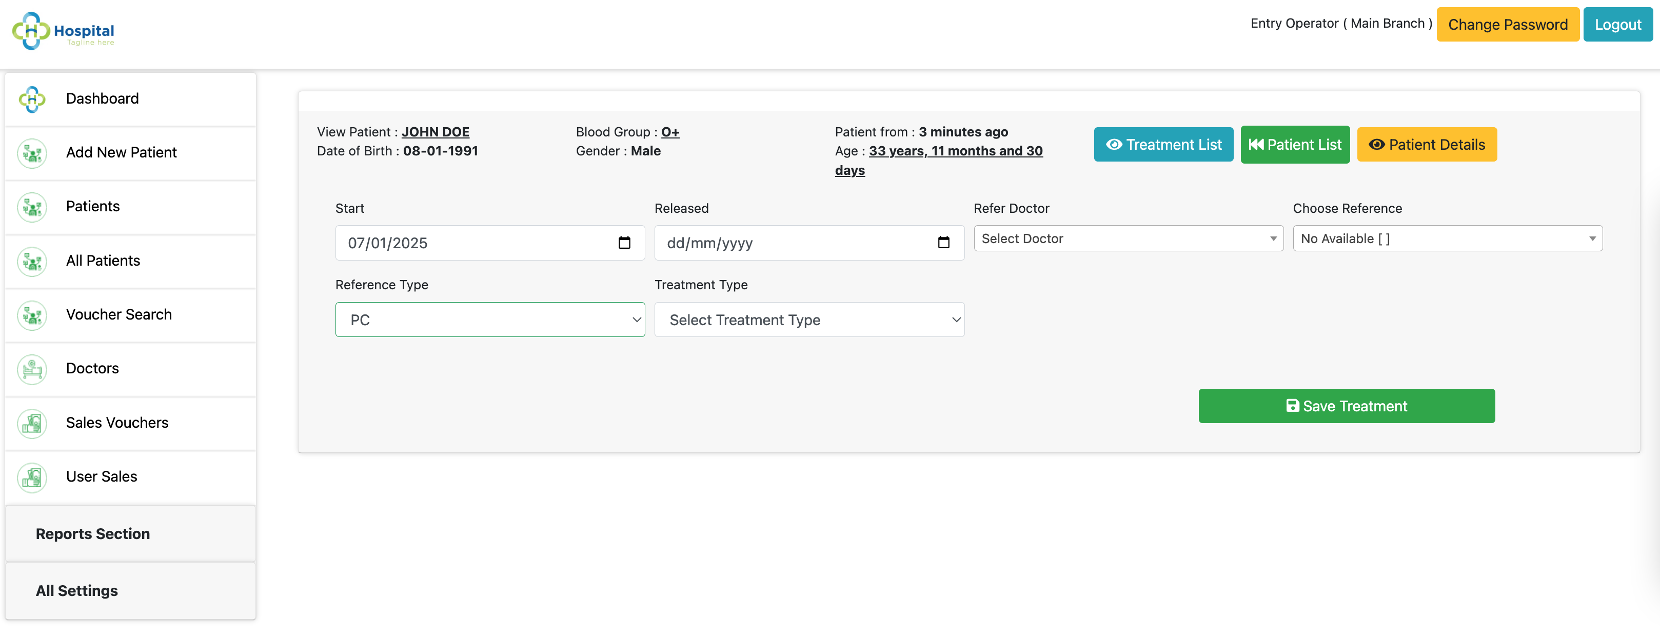Expand the Refer Doctor dropdown
The height and width of the screenshot is (637, 1660).
pos(1129,238)
